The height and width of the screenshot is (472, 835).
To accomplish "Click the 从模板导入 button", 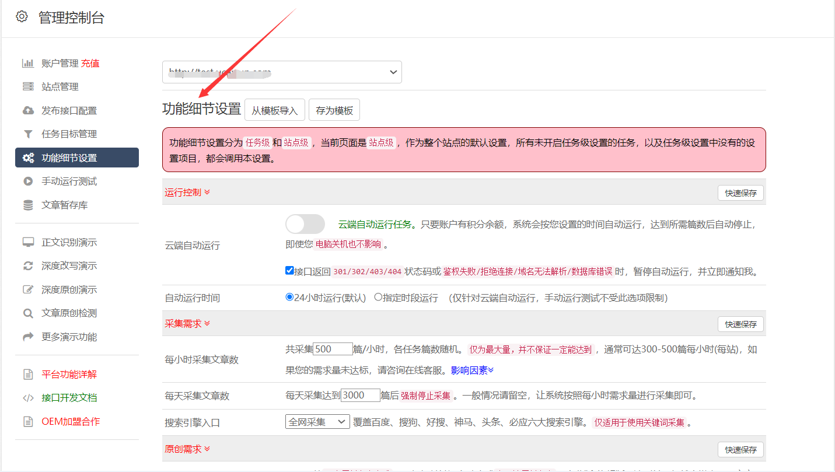I will (x=274, y=110).
